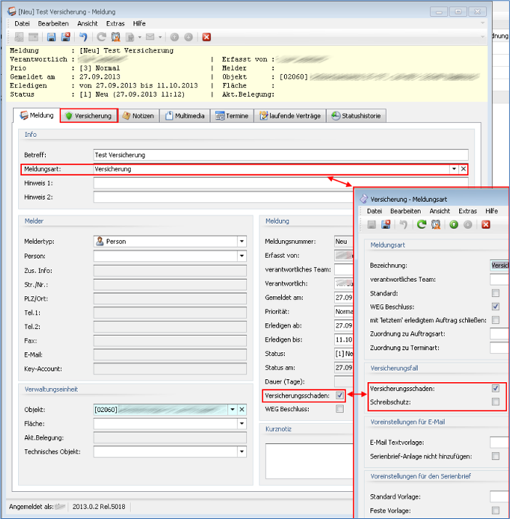510x519 pixels.
Task: Click green Up arrow icon in Meldungsart toolbar
Action: click(x=452, y=225)
